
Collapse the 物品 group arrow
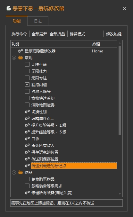click(14, 173)
